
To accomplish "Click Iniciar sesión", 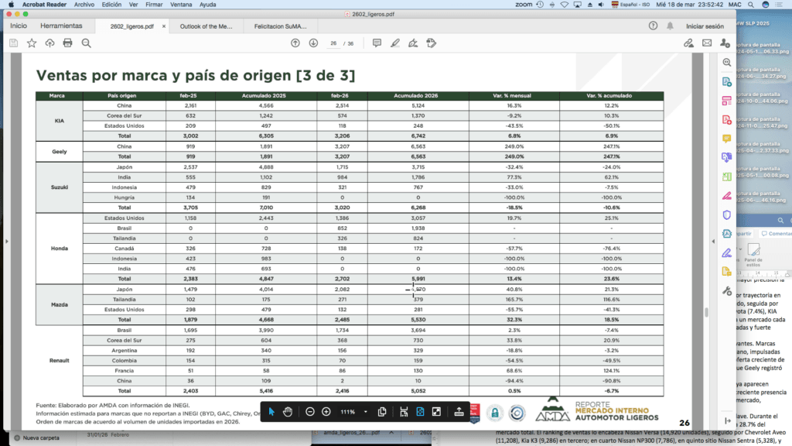I will (x=705, y=26).
